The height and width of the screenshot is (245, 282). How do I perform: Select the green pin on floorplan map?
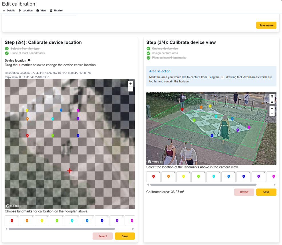(x=53, y=136)
